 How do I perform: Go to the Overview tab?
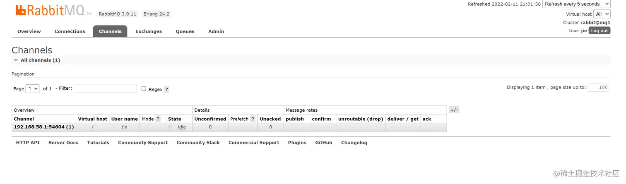[x=29, y=31]
